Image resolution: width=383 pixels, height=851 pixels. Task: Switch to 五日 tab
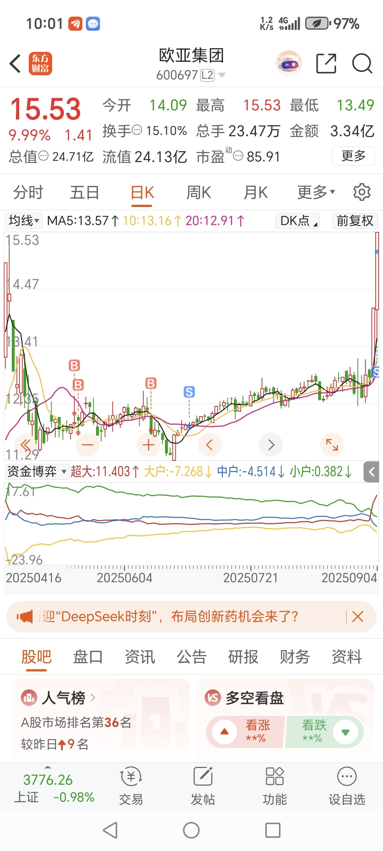tap(85, 192)
